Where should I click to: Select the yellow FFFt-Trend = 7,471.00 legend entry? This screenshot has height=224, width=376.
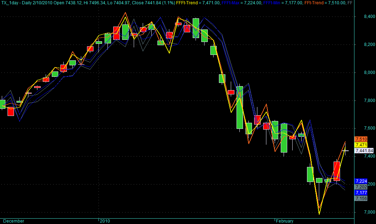point(198,3)
